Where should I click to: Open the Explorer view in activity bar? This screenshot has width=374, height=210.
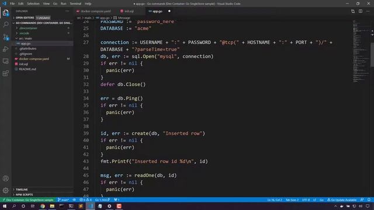[x=6, y=13]
